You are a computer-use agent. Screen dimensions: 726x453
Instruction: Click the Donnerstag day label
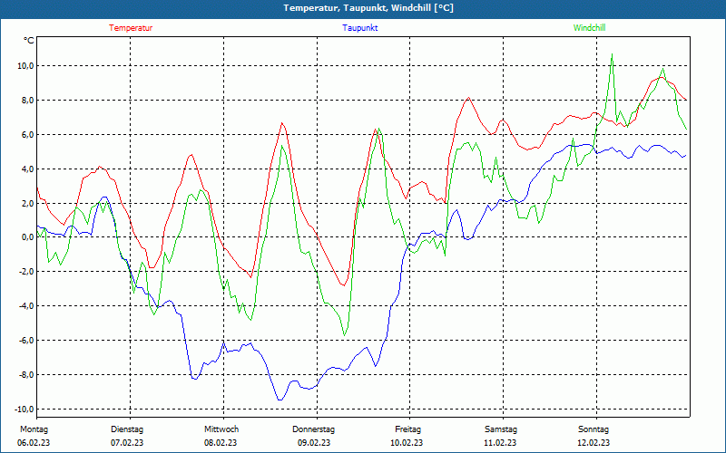[313, 429]
